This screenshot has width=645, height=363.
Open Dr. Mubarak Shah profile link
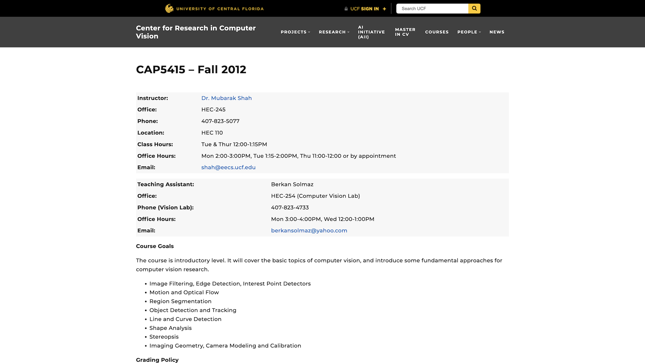[226, 98]
